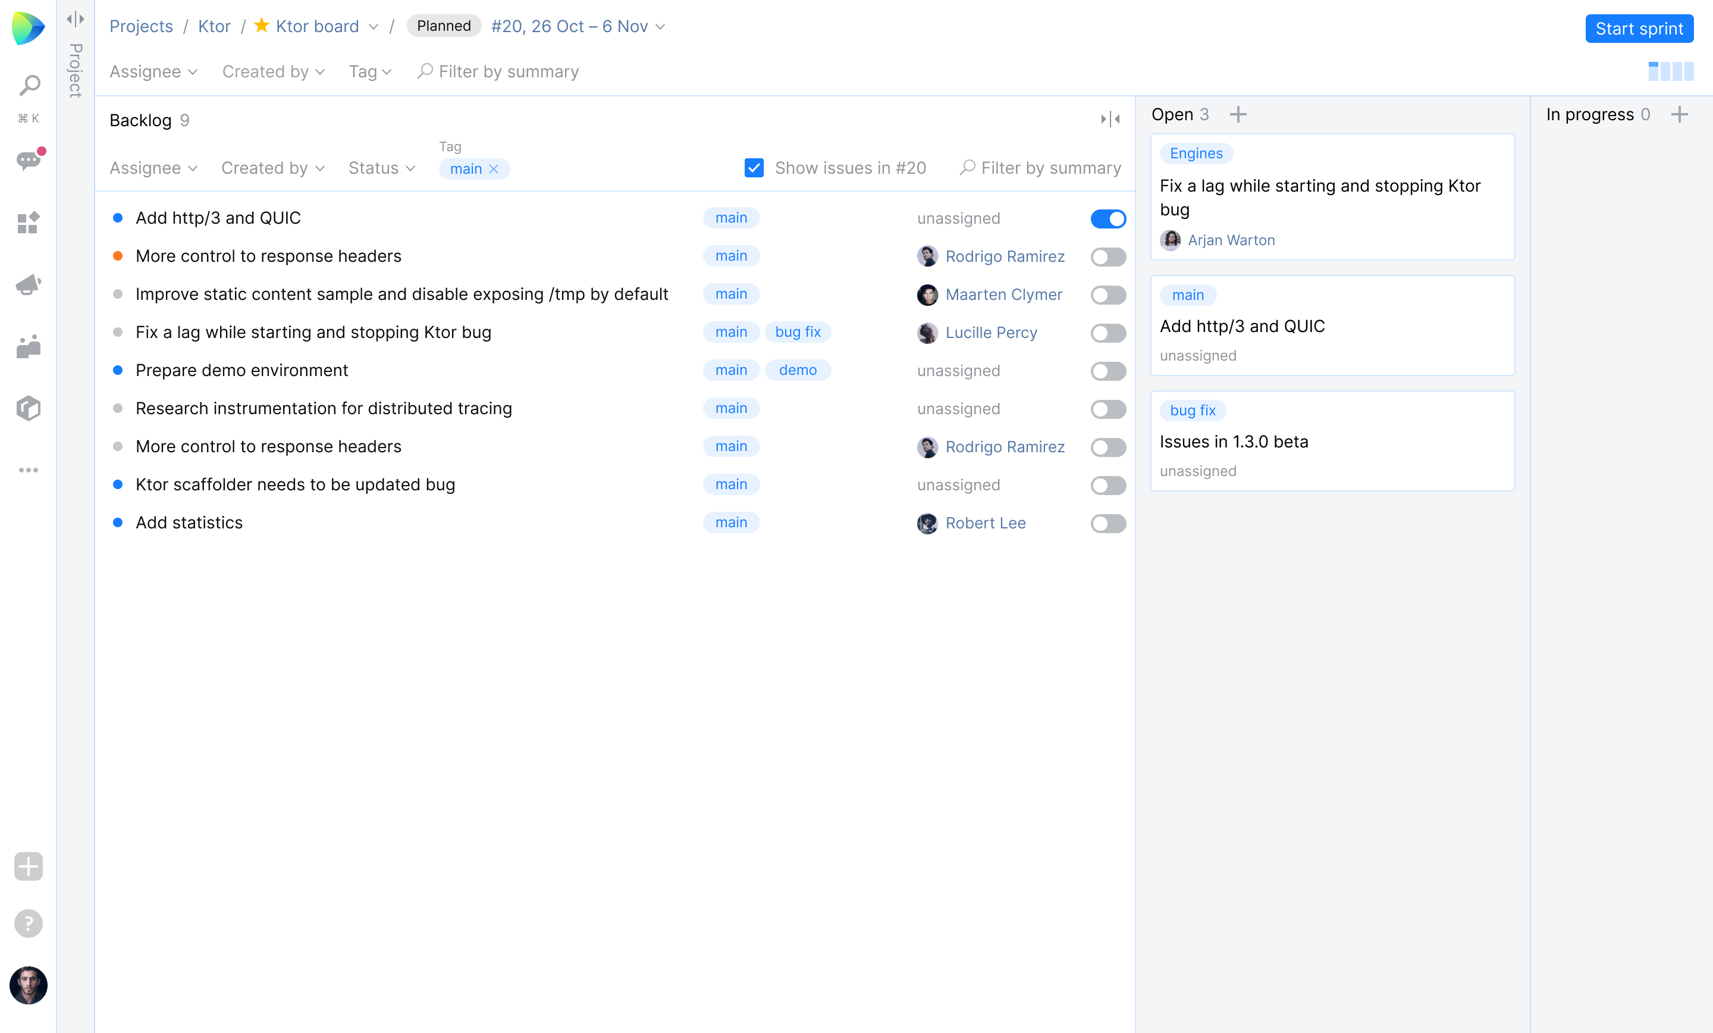This screenshot has height=1033, width=1713.
Task: Enable the toggle on the orange-dot response headers row
Action: click(1108, 256)
